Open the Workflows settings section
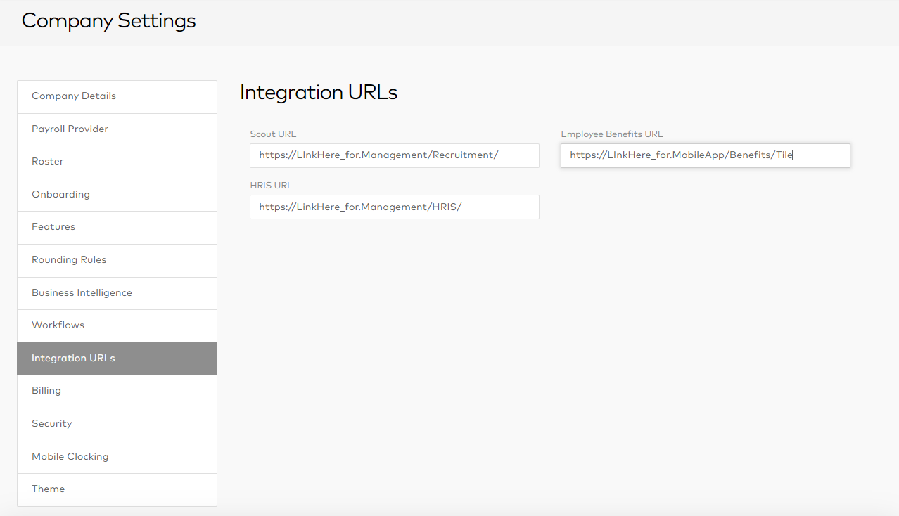Image resolution: width=899 pixels, height=516 pixels. [x=117, y=325]
